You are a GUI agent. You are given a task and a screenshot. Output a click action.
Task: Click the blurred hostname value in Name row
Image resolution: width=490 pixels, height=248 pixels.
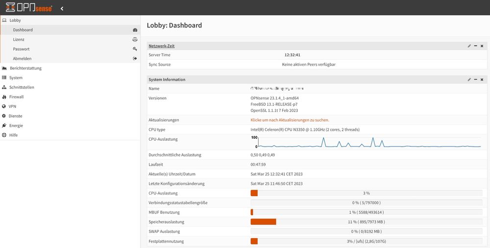tap(277, 89)
